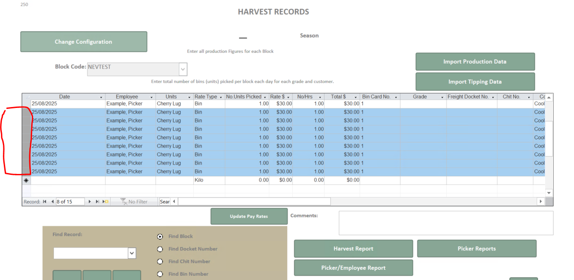The width and height of the screenshot is (574, 280).
Task: Go to first record in navigator
Action: coord(44,202)
